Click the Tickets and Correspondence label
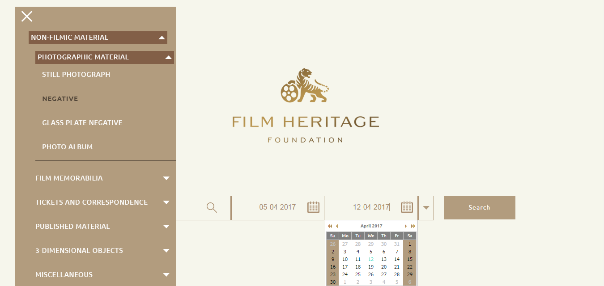The width and height of the screenshot is (604, 286). 91,202
